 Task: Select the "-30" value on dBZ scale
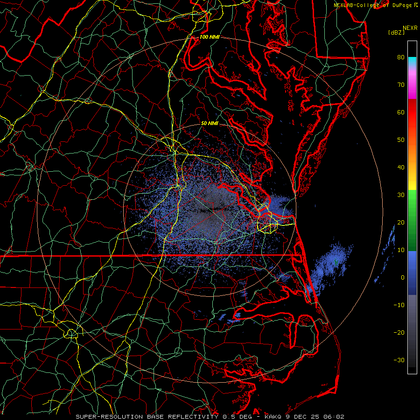click(399, 360)
